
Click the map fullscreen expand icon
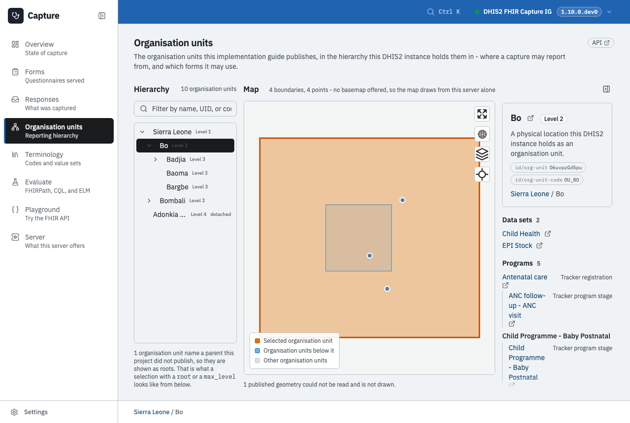click(x=482, y=114)
